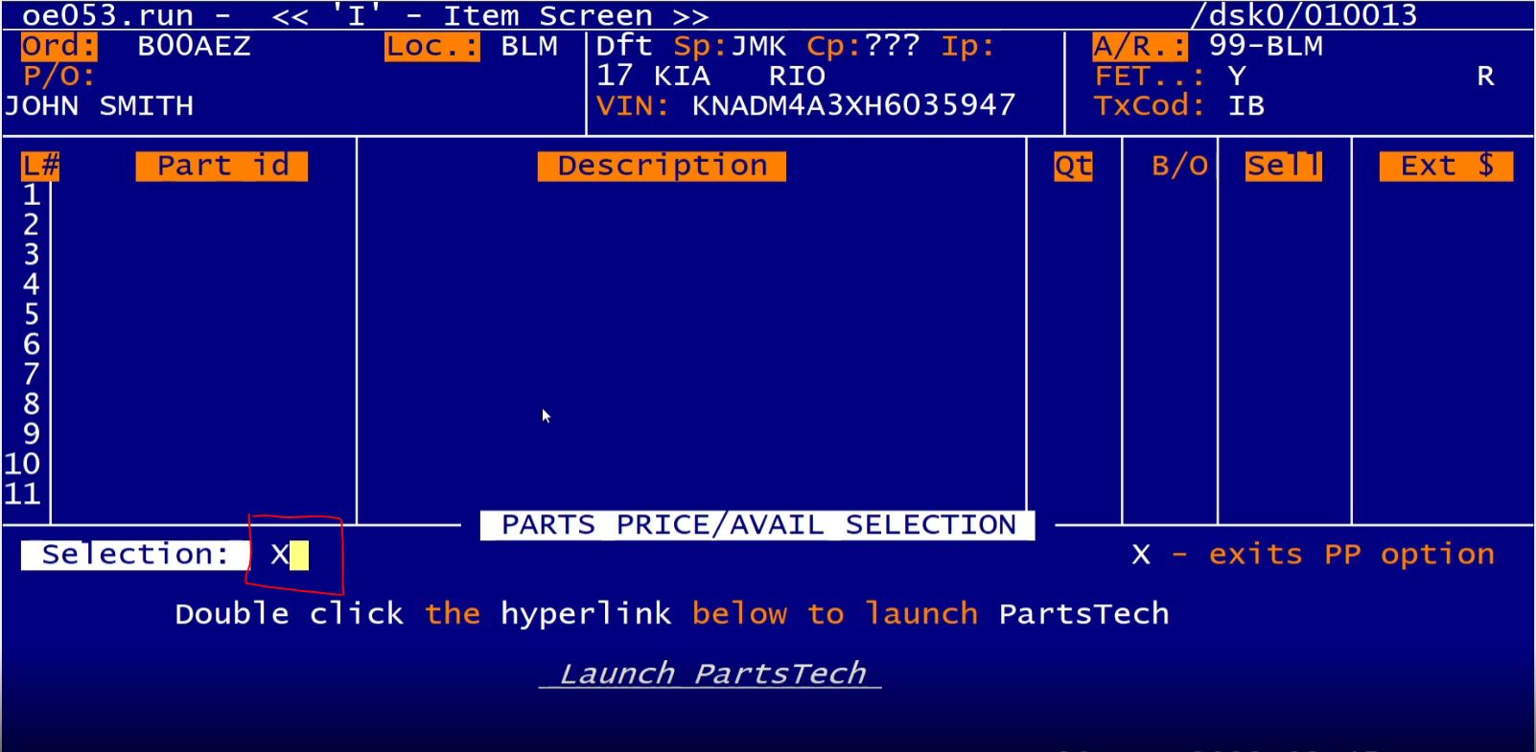This screenshot has width=1536, height=752.
Task: Click the Part id column header
Action: coord(221,166)
